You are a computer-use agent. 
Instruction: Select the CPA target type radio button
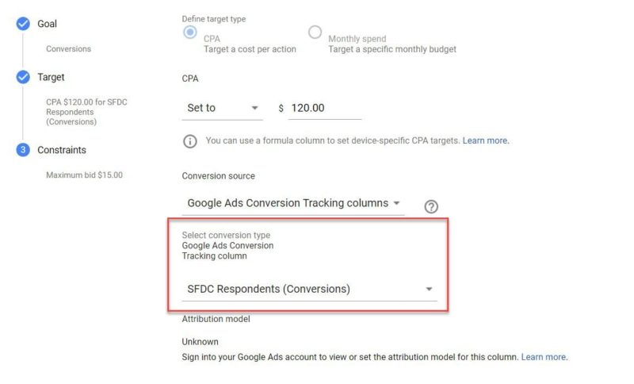point(190,33)
